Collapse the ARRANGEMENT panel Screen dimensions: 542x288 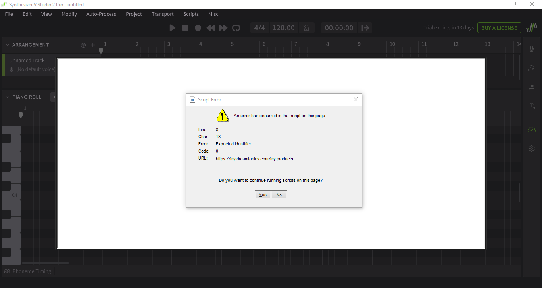point(7,45)
